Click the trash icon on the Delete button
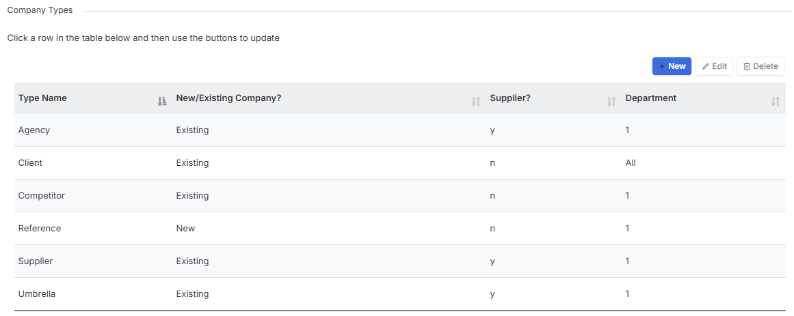794x316 pixels. click(746, 66)
